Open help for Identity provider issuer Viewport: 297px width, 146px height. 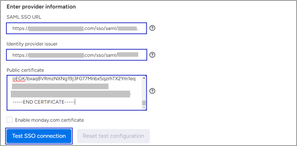[153, 55]
